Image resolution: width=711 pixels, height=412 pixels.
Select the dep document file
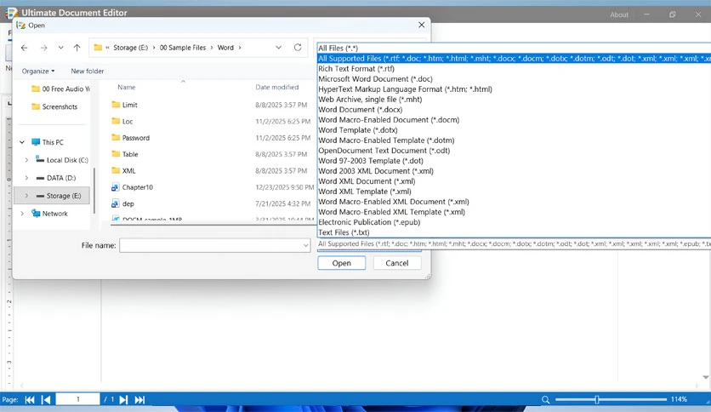(x=122, y=204)
